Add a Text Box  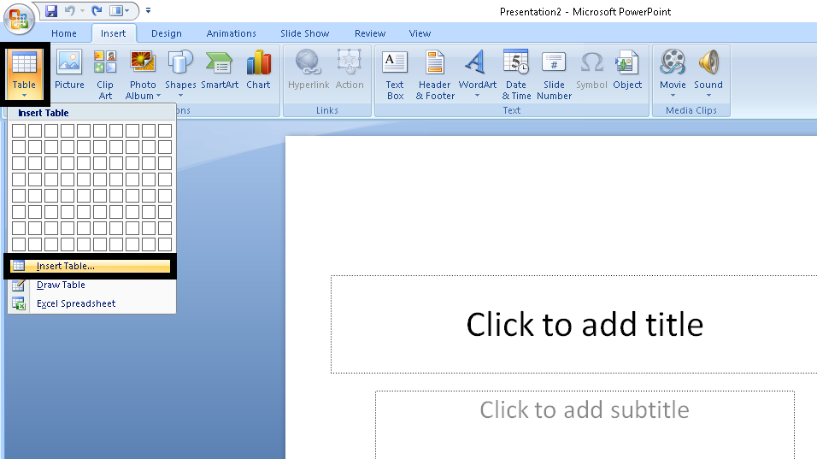pyautogui.click(x=395, y=74)
